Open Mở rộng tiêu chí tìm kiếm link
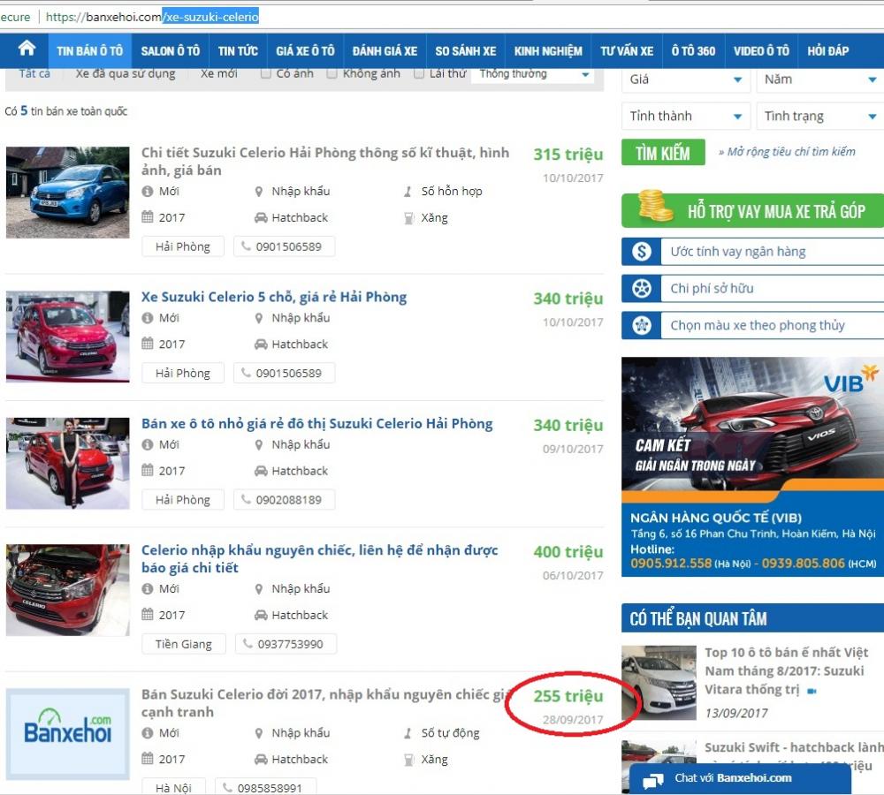Image resolution: width=884 pixels, height=795 pixels. click(x=787, y=152)
